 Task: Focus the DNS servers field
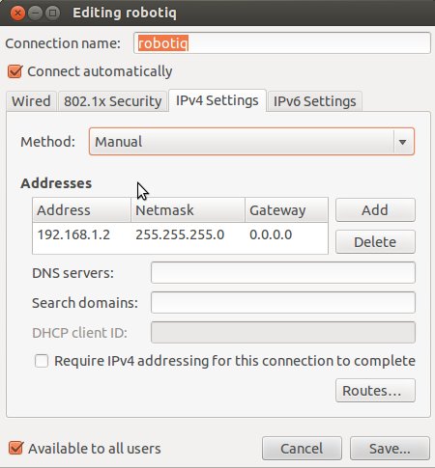coord(283,273)
